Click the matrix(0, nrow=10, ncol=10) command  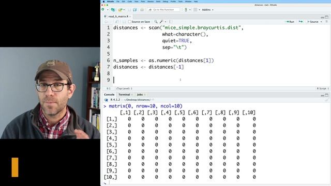pyautogui.click(x=145, y=106)
